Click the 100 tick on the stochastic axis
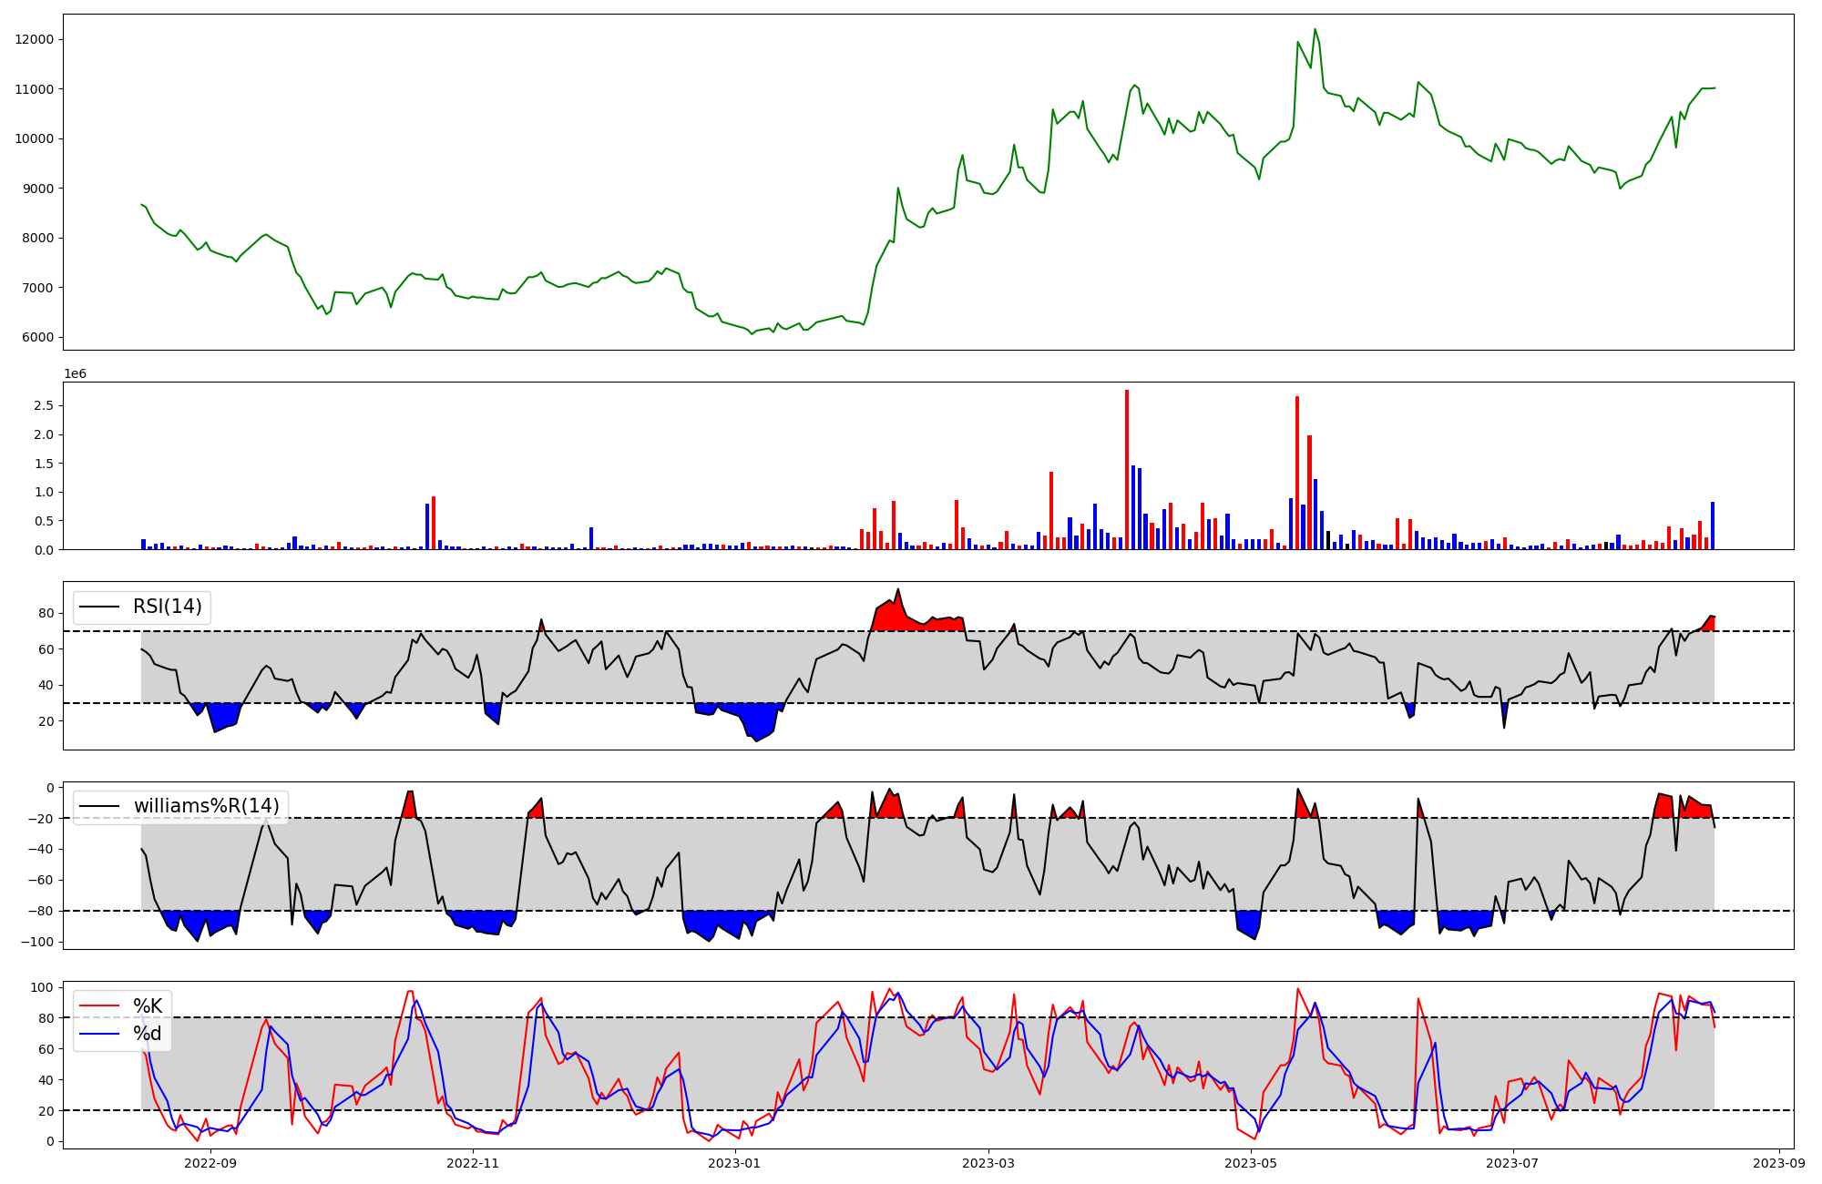1822x1184 pixels. click(42, 987)
